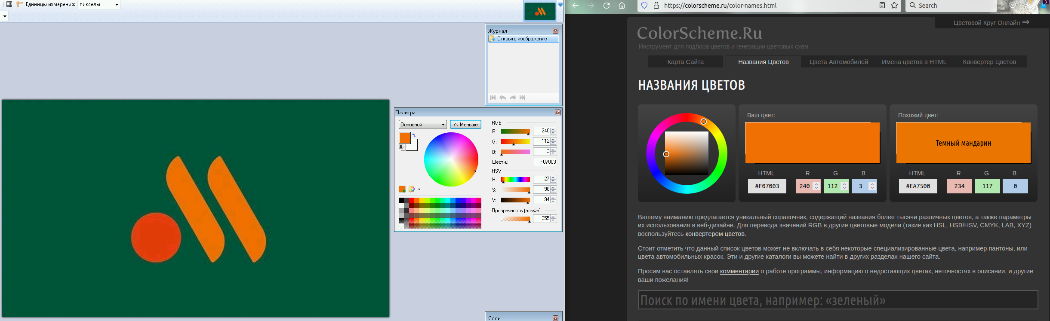
Task: Close the Журнал panel
Action: [x=556, y=31]
